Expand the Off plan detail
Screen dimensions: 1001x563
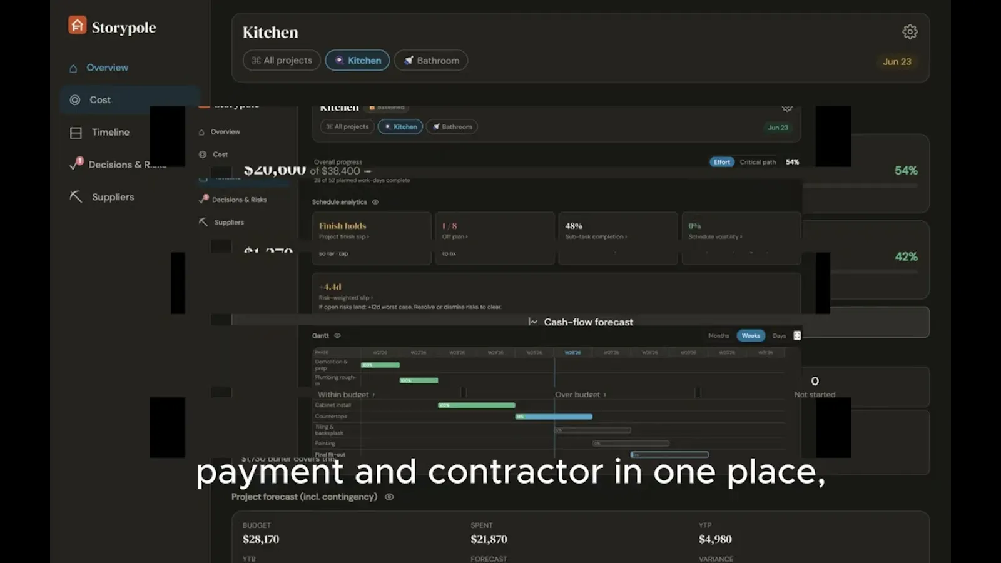[455, 237]
